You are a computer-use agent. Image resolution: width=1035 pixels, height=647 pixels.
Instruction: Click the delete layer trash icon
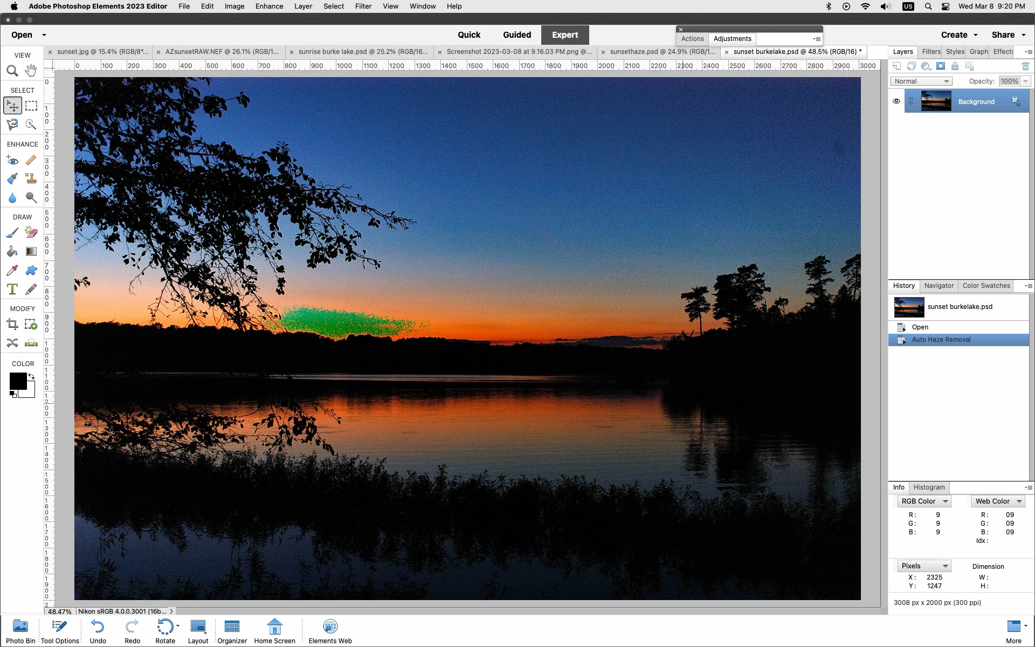click(1025, 66)
